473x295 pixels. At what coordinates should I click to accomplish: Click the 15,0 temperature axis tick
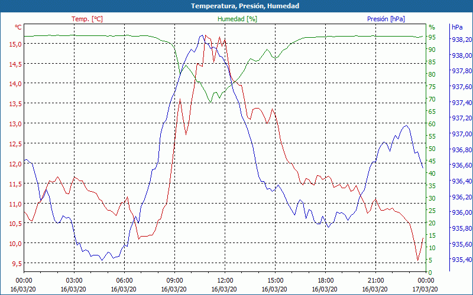15,44
